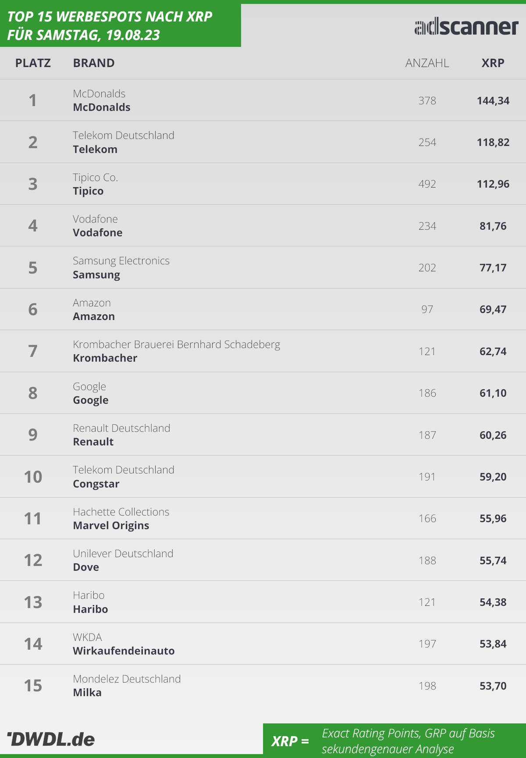Click the Congstar brand name
Image resolution: width=526 pixels, height=758 pixels.
96,484
